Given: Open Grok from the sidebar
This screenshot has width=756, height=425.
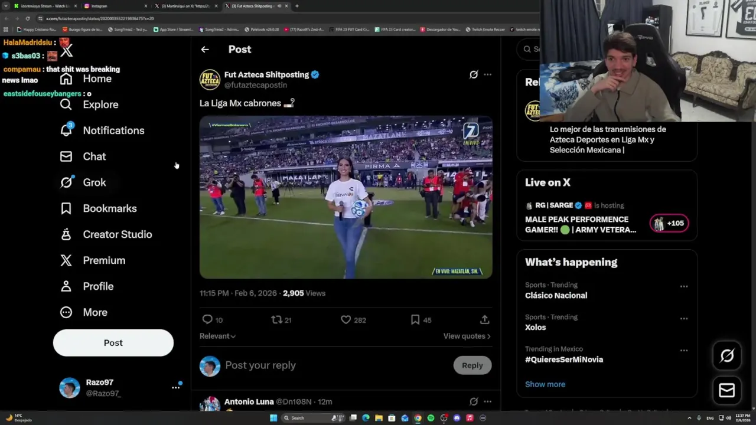Looking at the screenshot, I should [x=83, y=182].
